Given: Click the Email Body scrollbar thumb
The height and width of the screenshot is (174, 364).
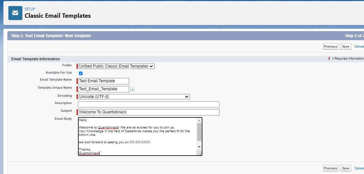Looking at the screenshot, I should click(x=199, y=132).
